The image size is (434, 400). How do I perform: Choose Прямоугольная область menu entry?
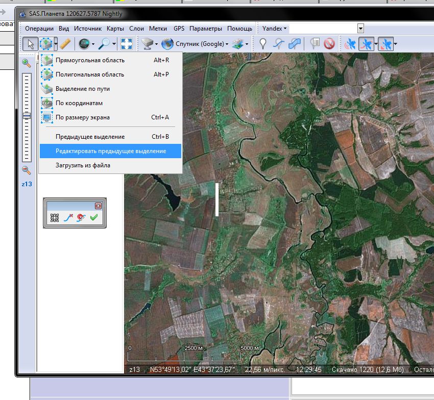click(x=90, y=60)
